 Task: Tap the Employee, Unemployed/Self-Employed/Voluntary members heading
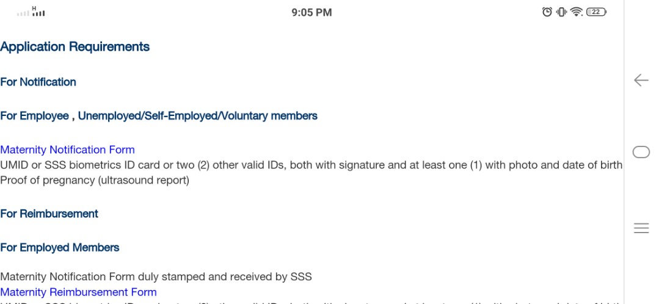click(x=158, y=116)
